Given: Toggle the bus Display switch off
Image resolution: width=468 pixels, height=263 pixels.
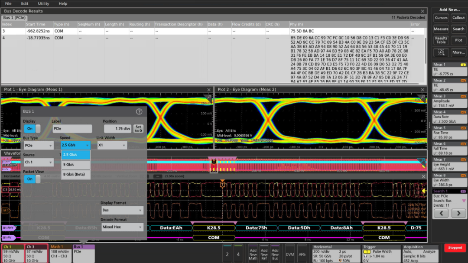Looking at the screenshot, I should (32, 129).
